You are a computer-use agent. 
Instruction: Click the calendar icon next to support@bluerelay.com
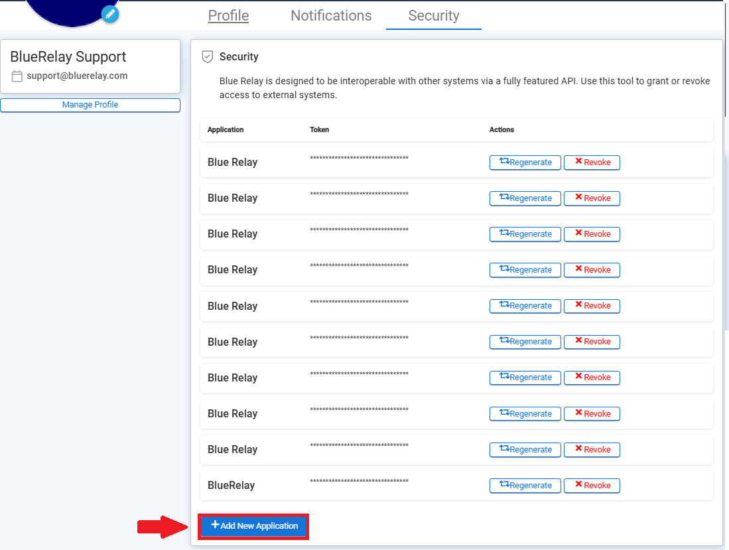pyautogui.click(x=17, y=76)
